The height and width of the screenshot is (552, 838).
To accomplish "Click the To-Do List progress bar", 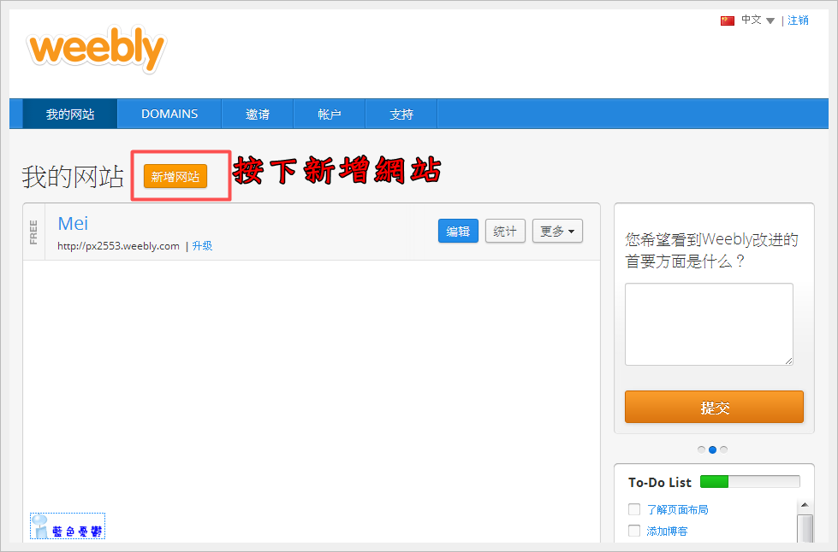I will pyautogui.click(x=750, y=482).
